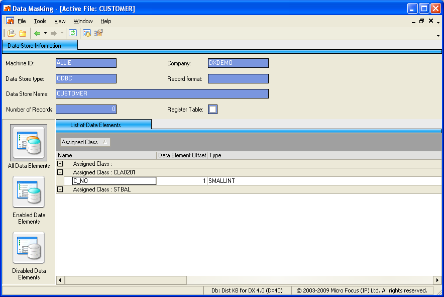
Task: Click the open document toolbar icon
Action: (x=11, y=33)
